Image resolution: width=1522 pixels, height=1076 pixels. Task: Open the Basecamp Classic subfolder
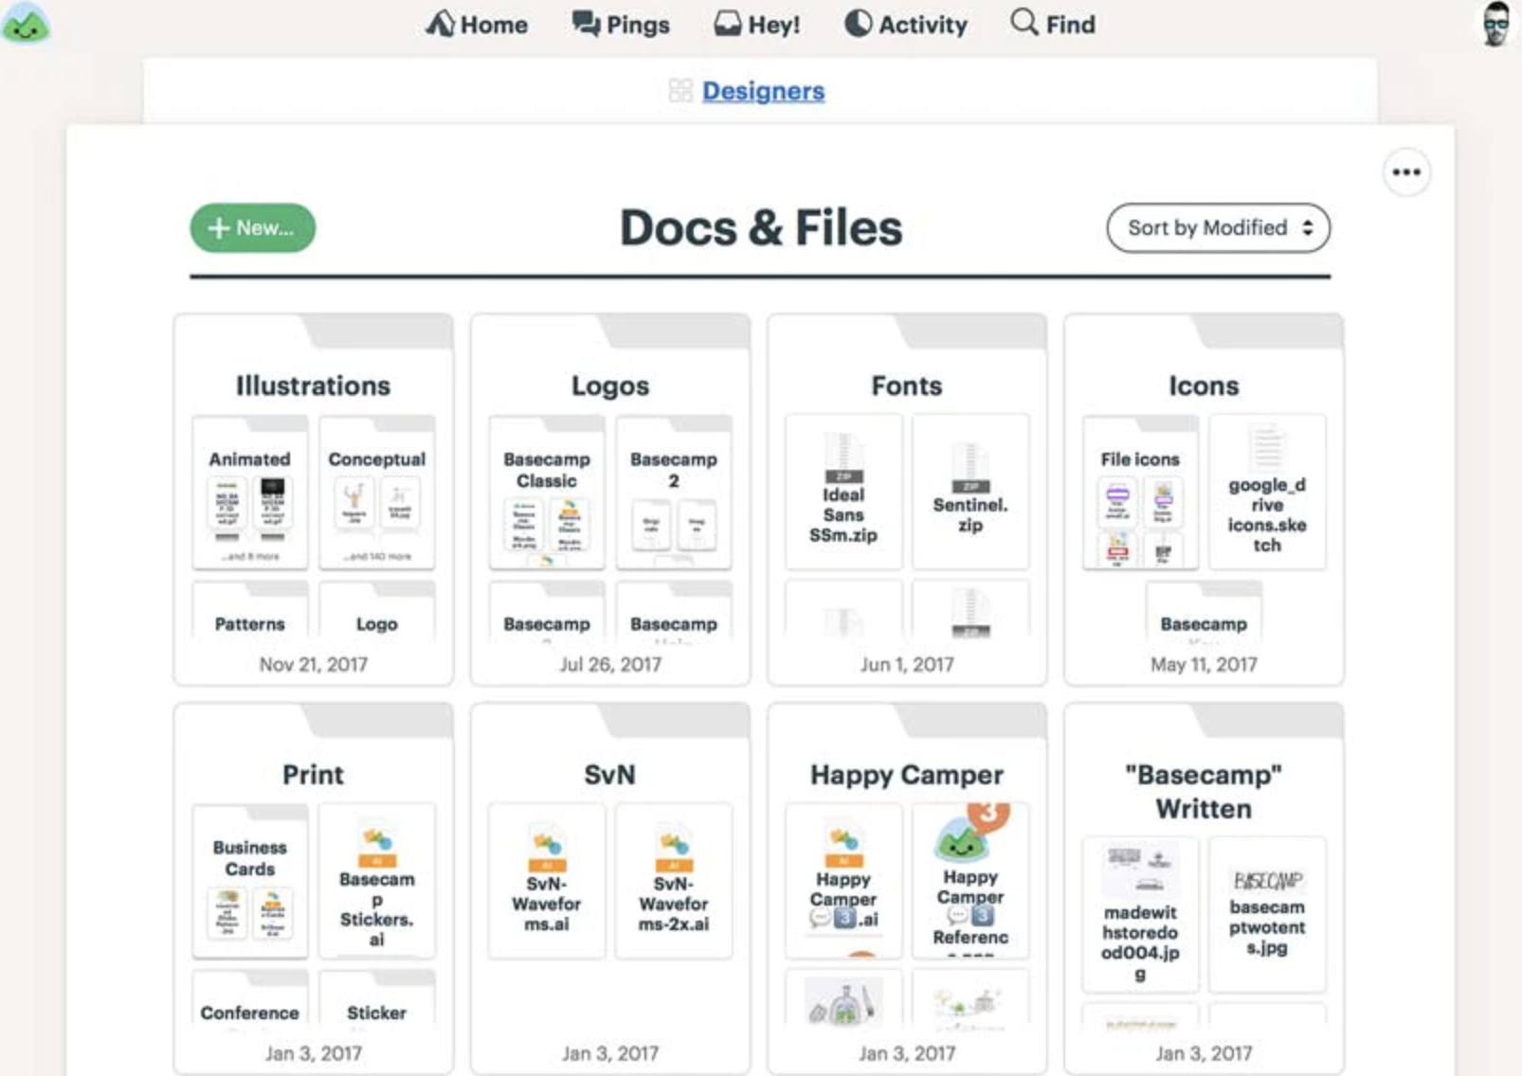(547, 493)
